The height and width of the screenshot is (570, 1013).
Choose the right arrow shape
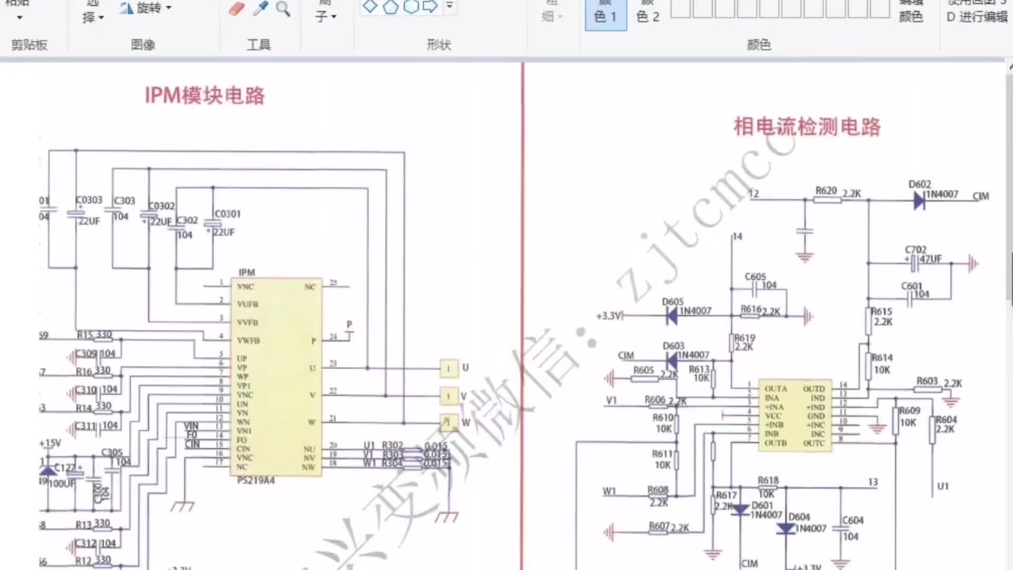(x=431, y=6)
